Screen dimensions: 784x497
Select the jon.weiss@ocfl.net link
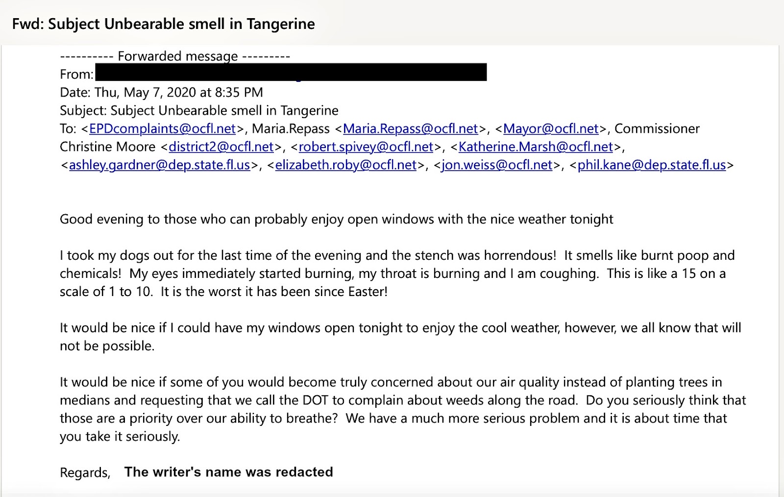[x=497, y=165]
